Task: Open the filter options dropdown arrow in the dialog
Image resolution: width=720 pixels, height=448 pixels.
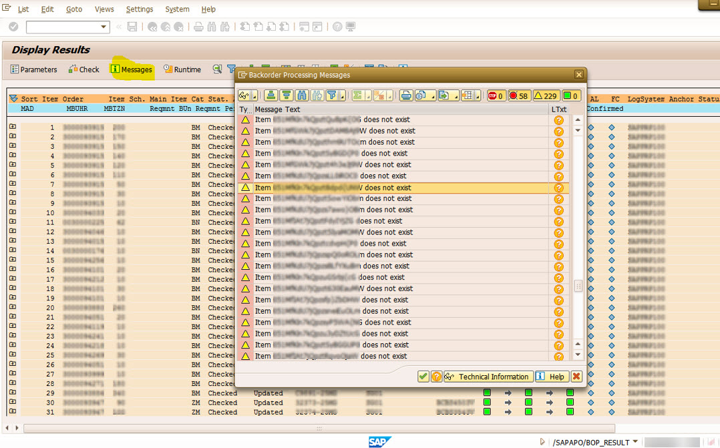Action: (342, 96)
